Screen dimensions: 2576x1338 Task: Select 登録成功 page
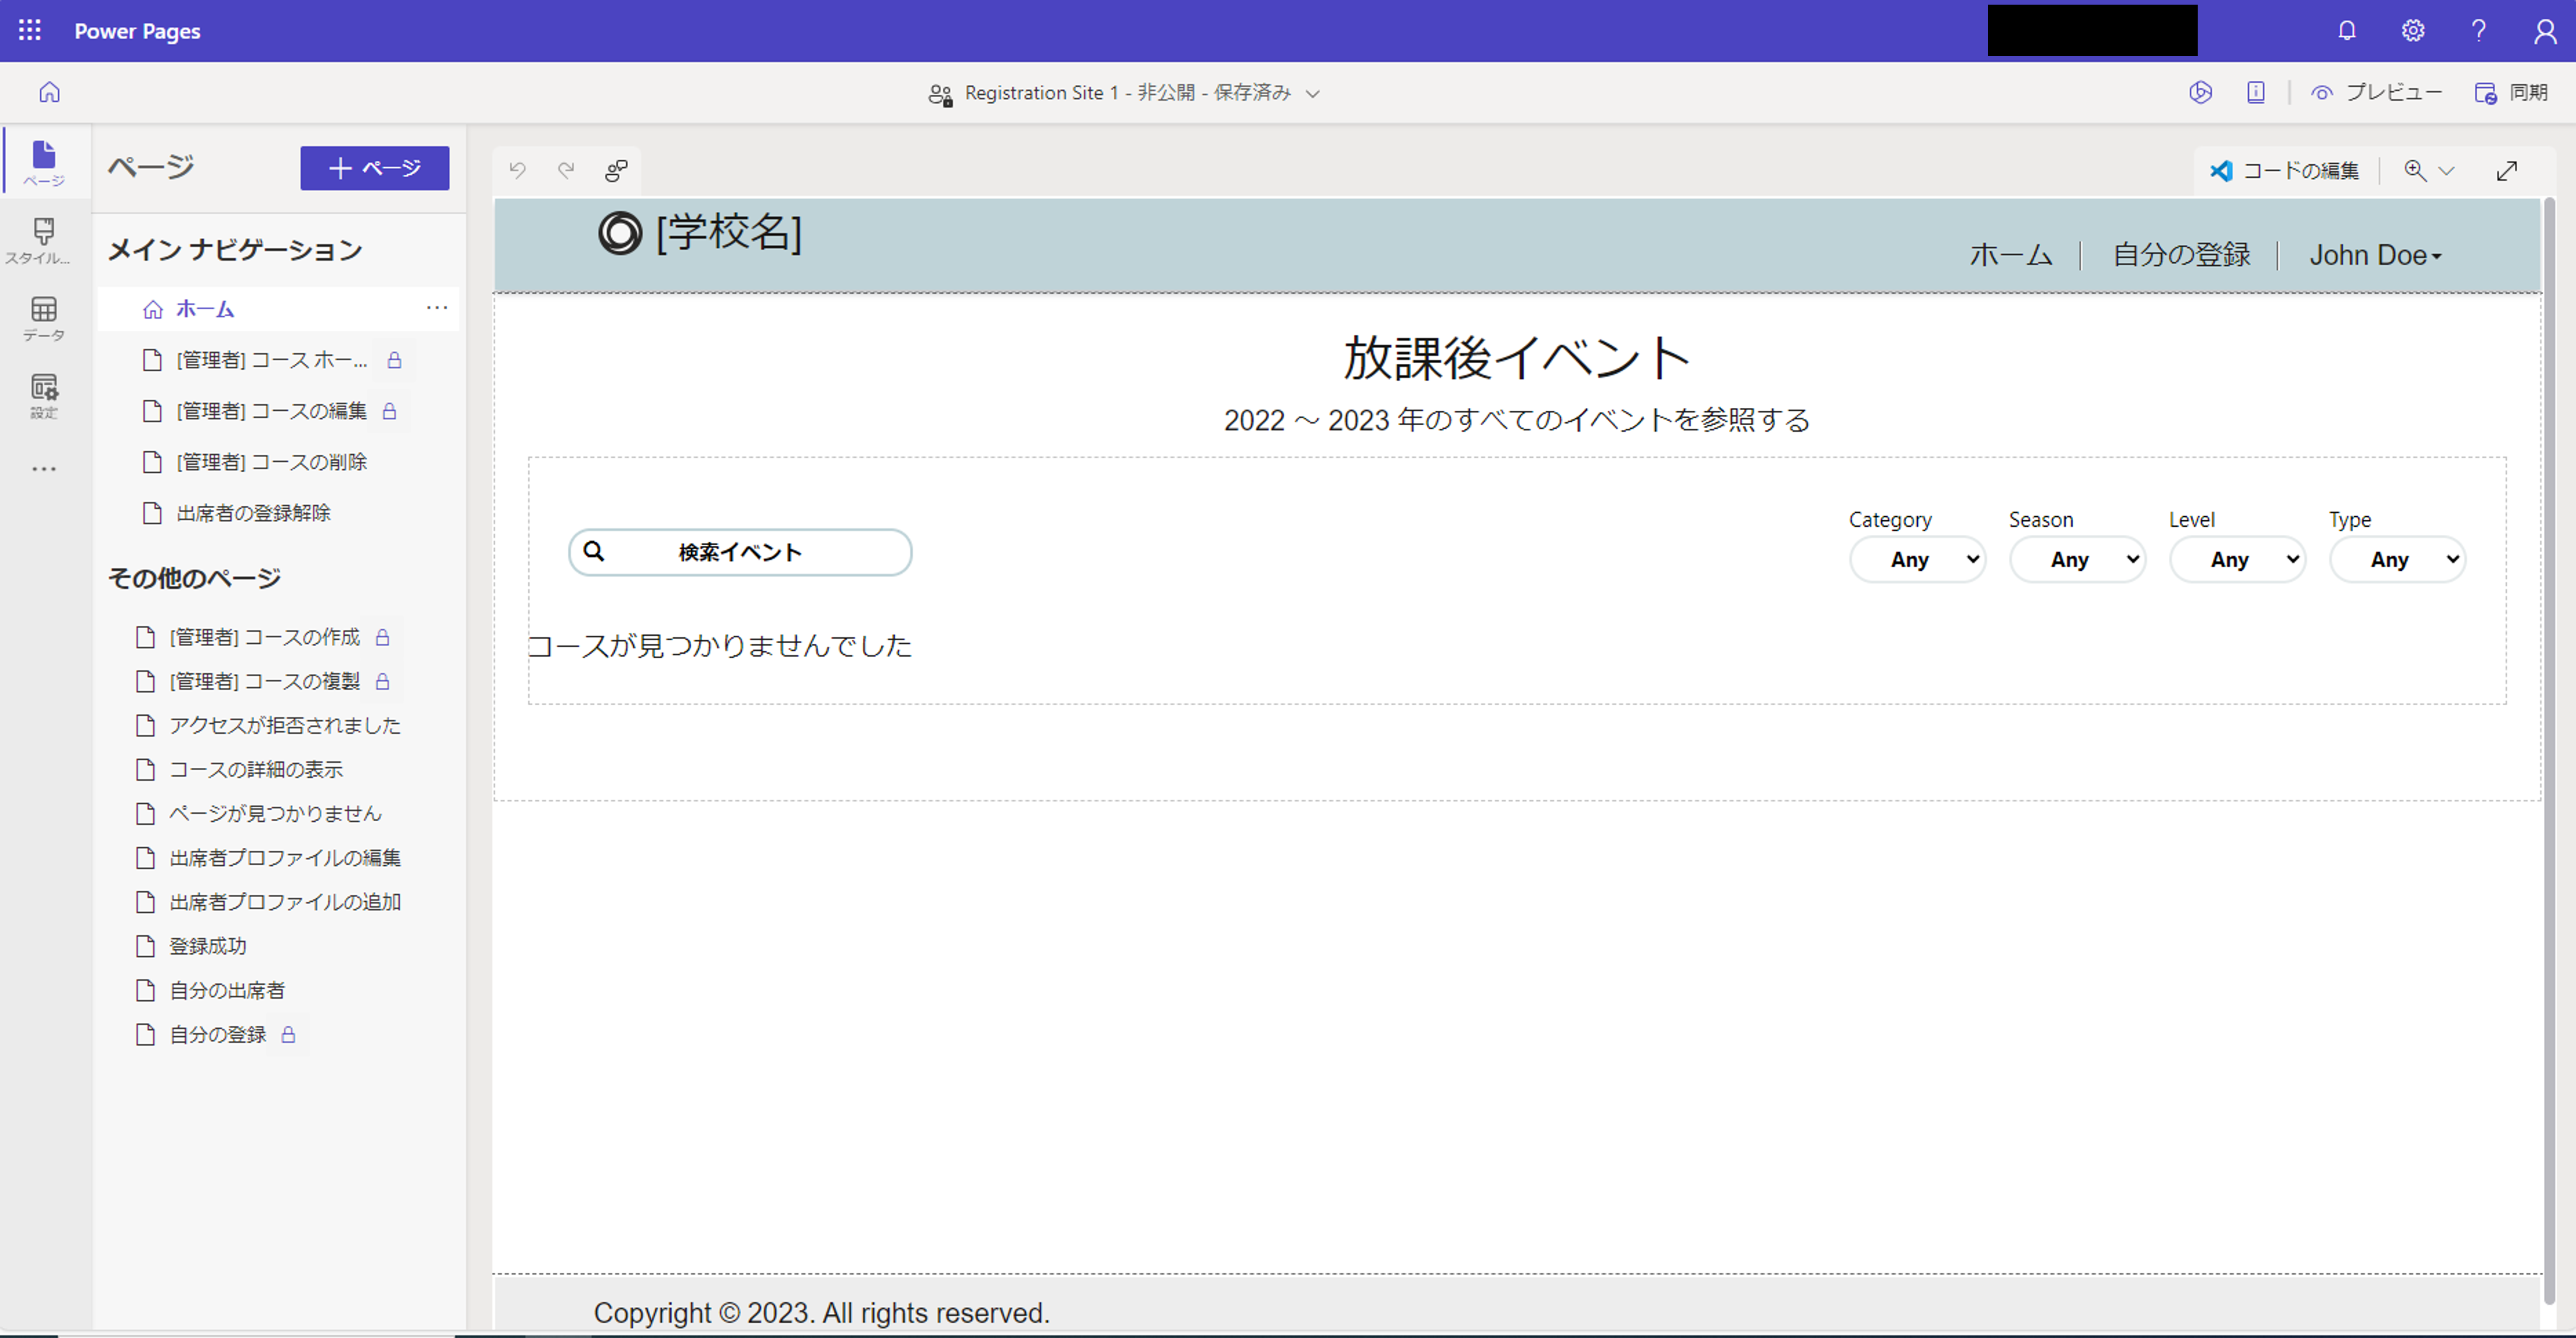[x=207, y=946]
